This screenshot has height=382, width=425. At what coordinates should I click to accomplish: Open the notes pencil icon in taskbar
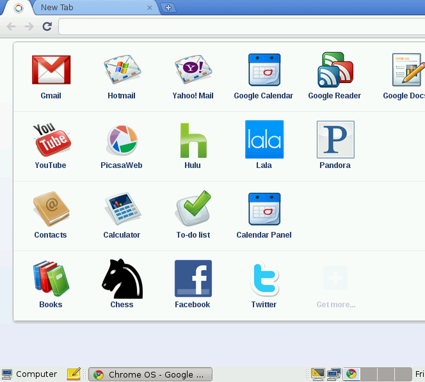[74, 374]
